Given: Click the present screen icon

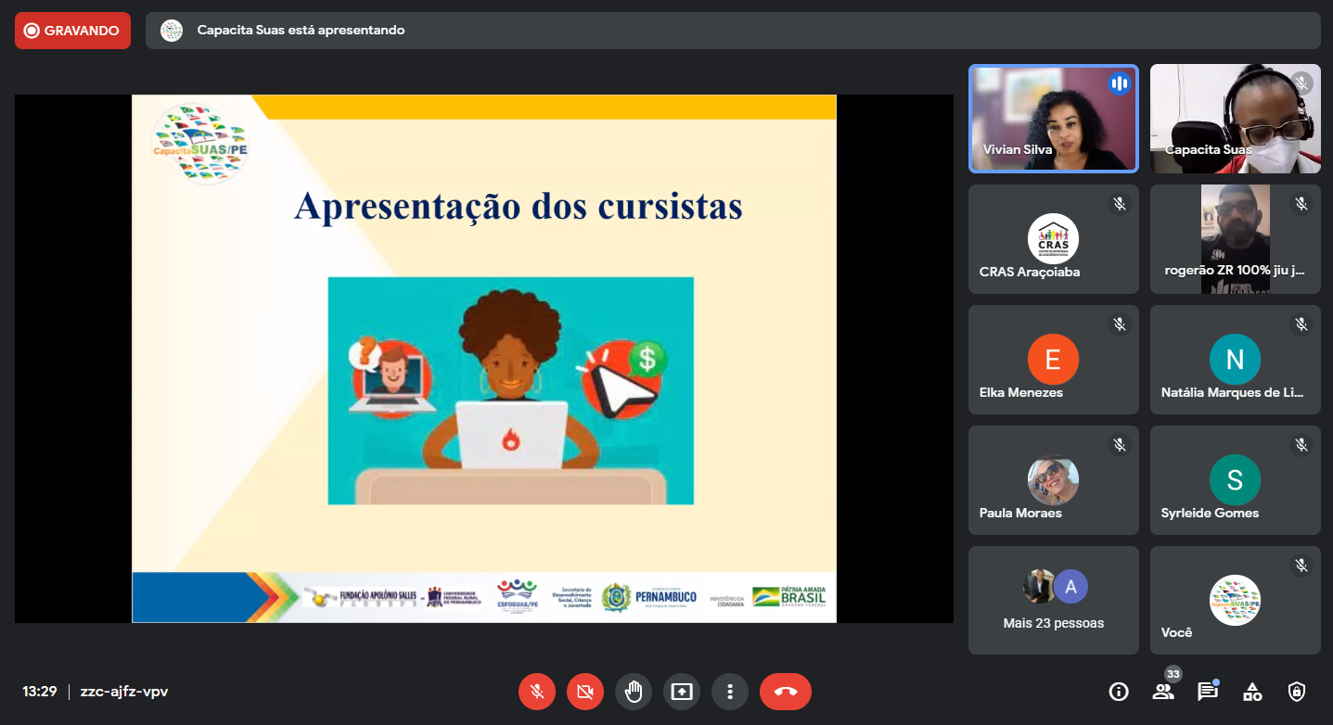Looking at the screenshot, I should tap(682, 692).
